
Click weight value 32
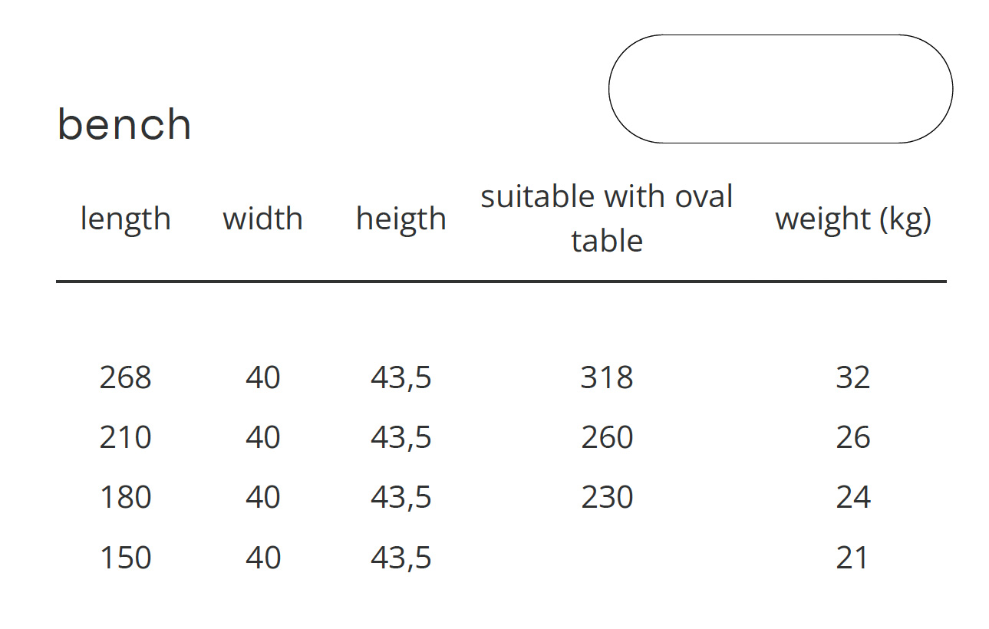852,377
